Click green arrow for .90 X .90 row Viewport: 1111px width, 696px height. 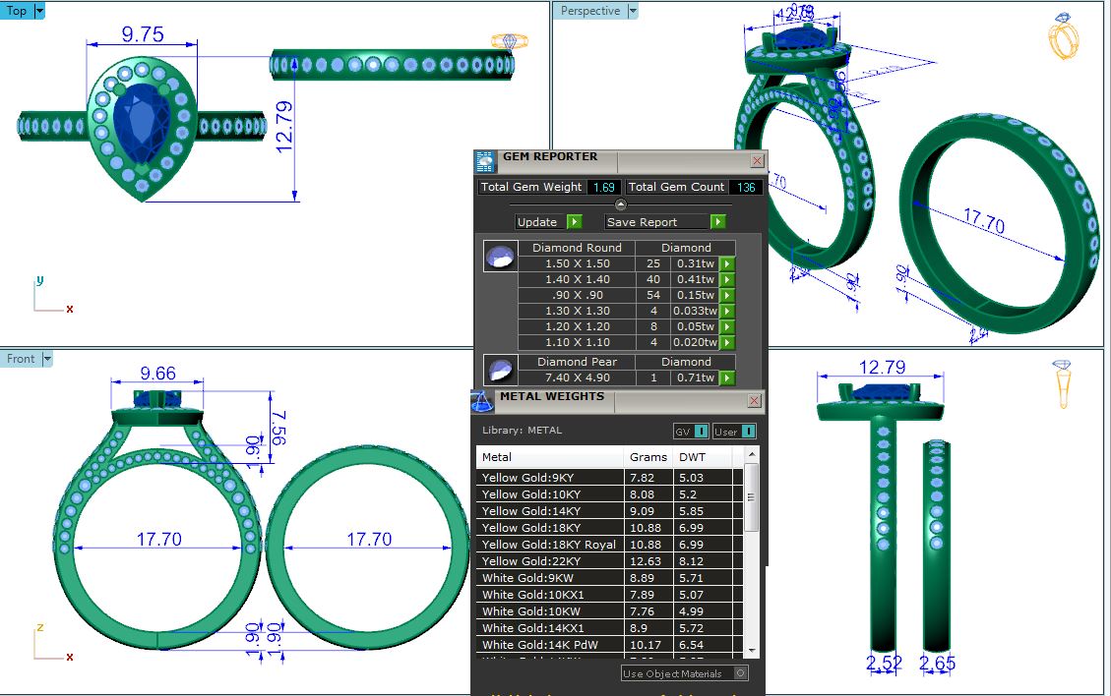727,295
